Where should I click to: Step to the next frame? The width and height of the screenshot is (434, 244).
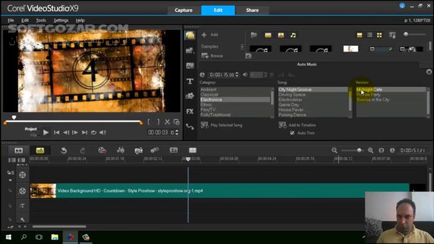pos(75,133)
